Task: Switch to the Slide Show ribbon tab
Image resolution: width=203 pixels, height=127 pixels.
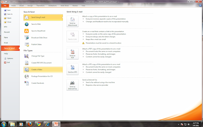Action: coord(65,6)
